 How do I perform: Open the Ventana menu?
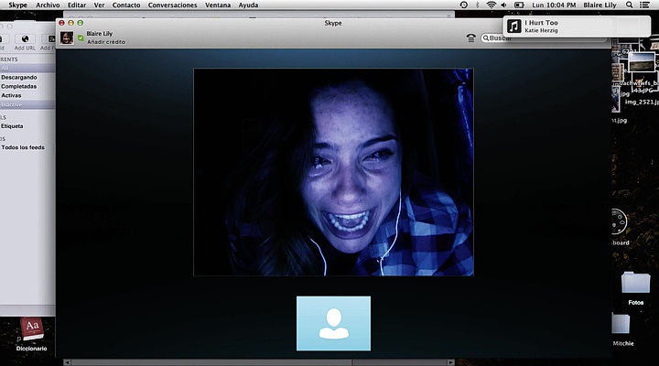pyautogui.click(x=218, y=5)
